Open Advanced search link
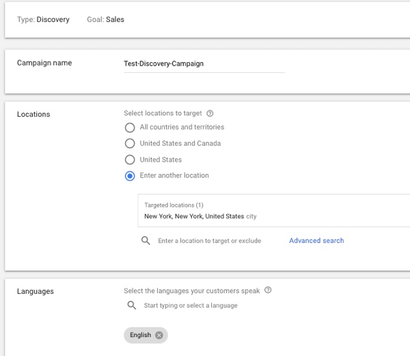Screen dimensions: 410x356 316,241
